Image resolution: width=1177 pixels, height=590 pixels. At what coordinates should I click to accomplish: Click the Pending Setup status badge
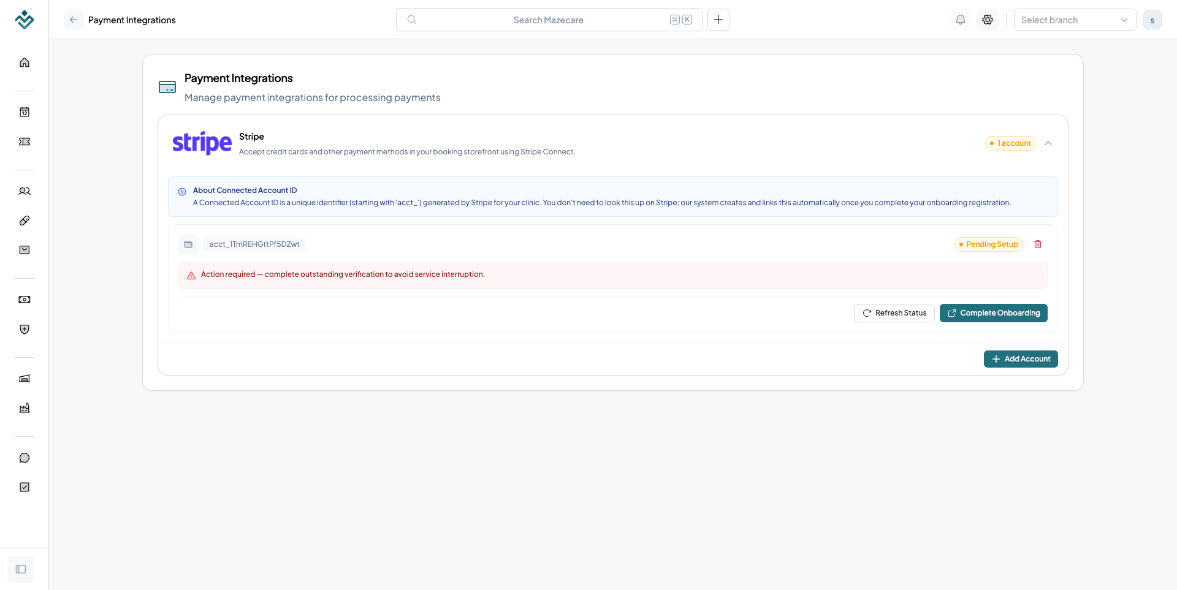point(989,244)
